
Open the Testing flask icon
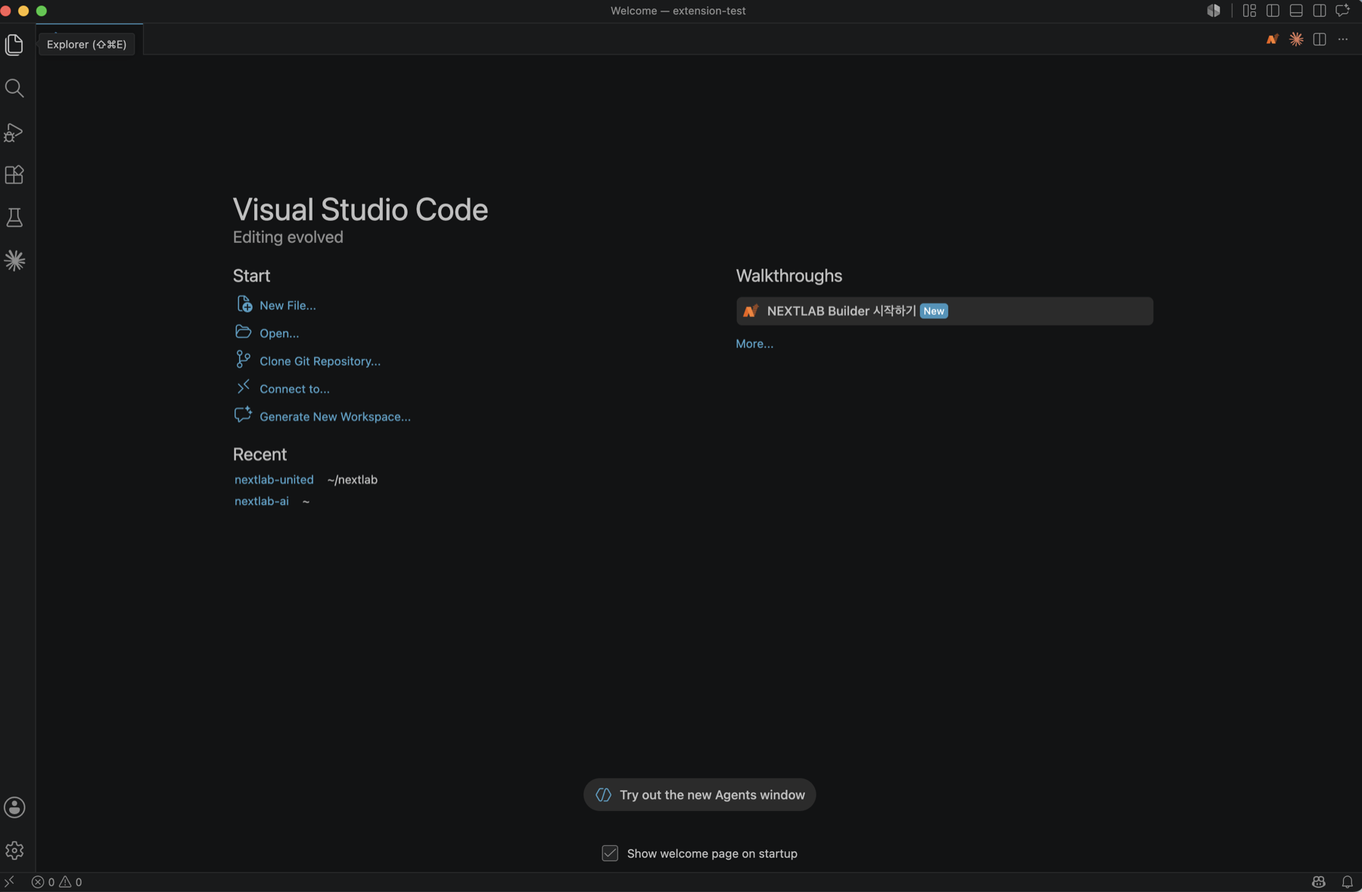coord(14,218)
